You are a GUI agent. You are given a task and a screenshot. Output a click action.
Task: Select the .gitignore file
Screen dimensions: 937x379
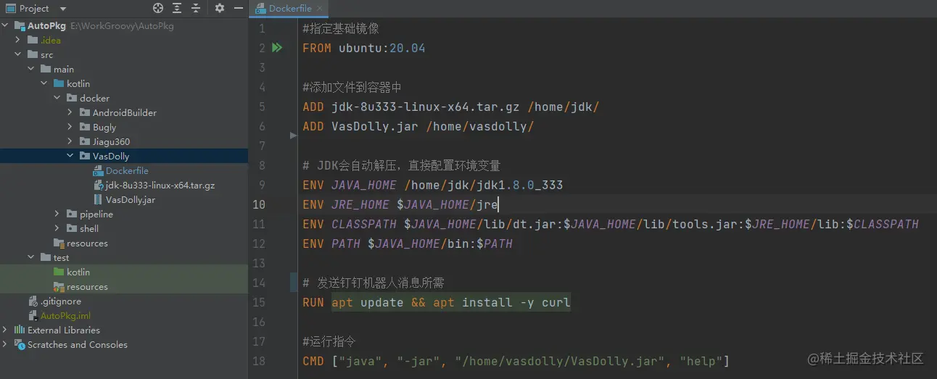(x=61, y=301)
